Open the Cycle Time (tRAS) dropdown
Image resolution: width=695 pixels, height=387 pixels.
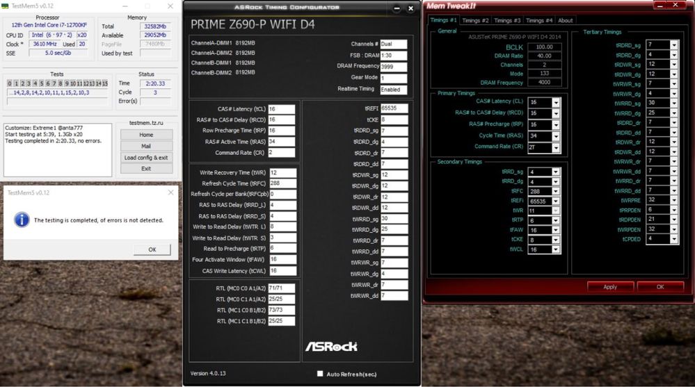[556, 137]
